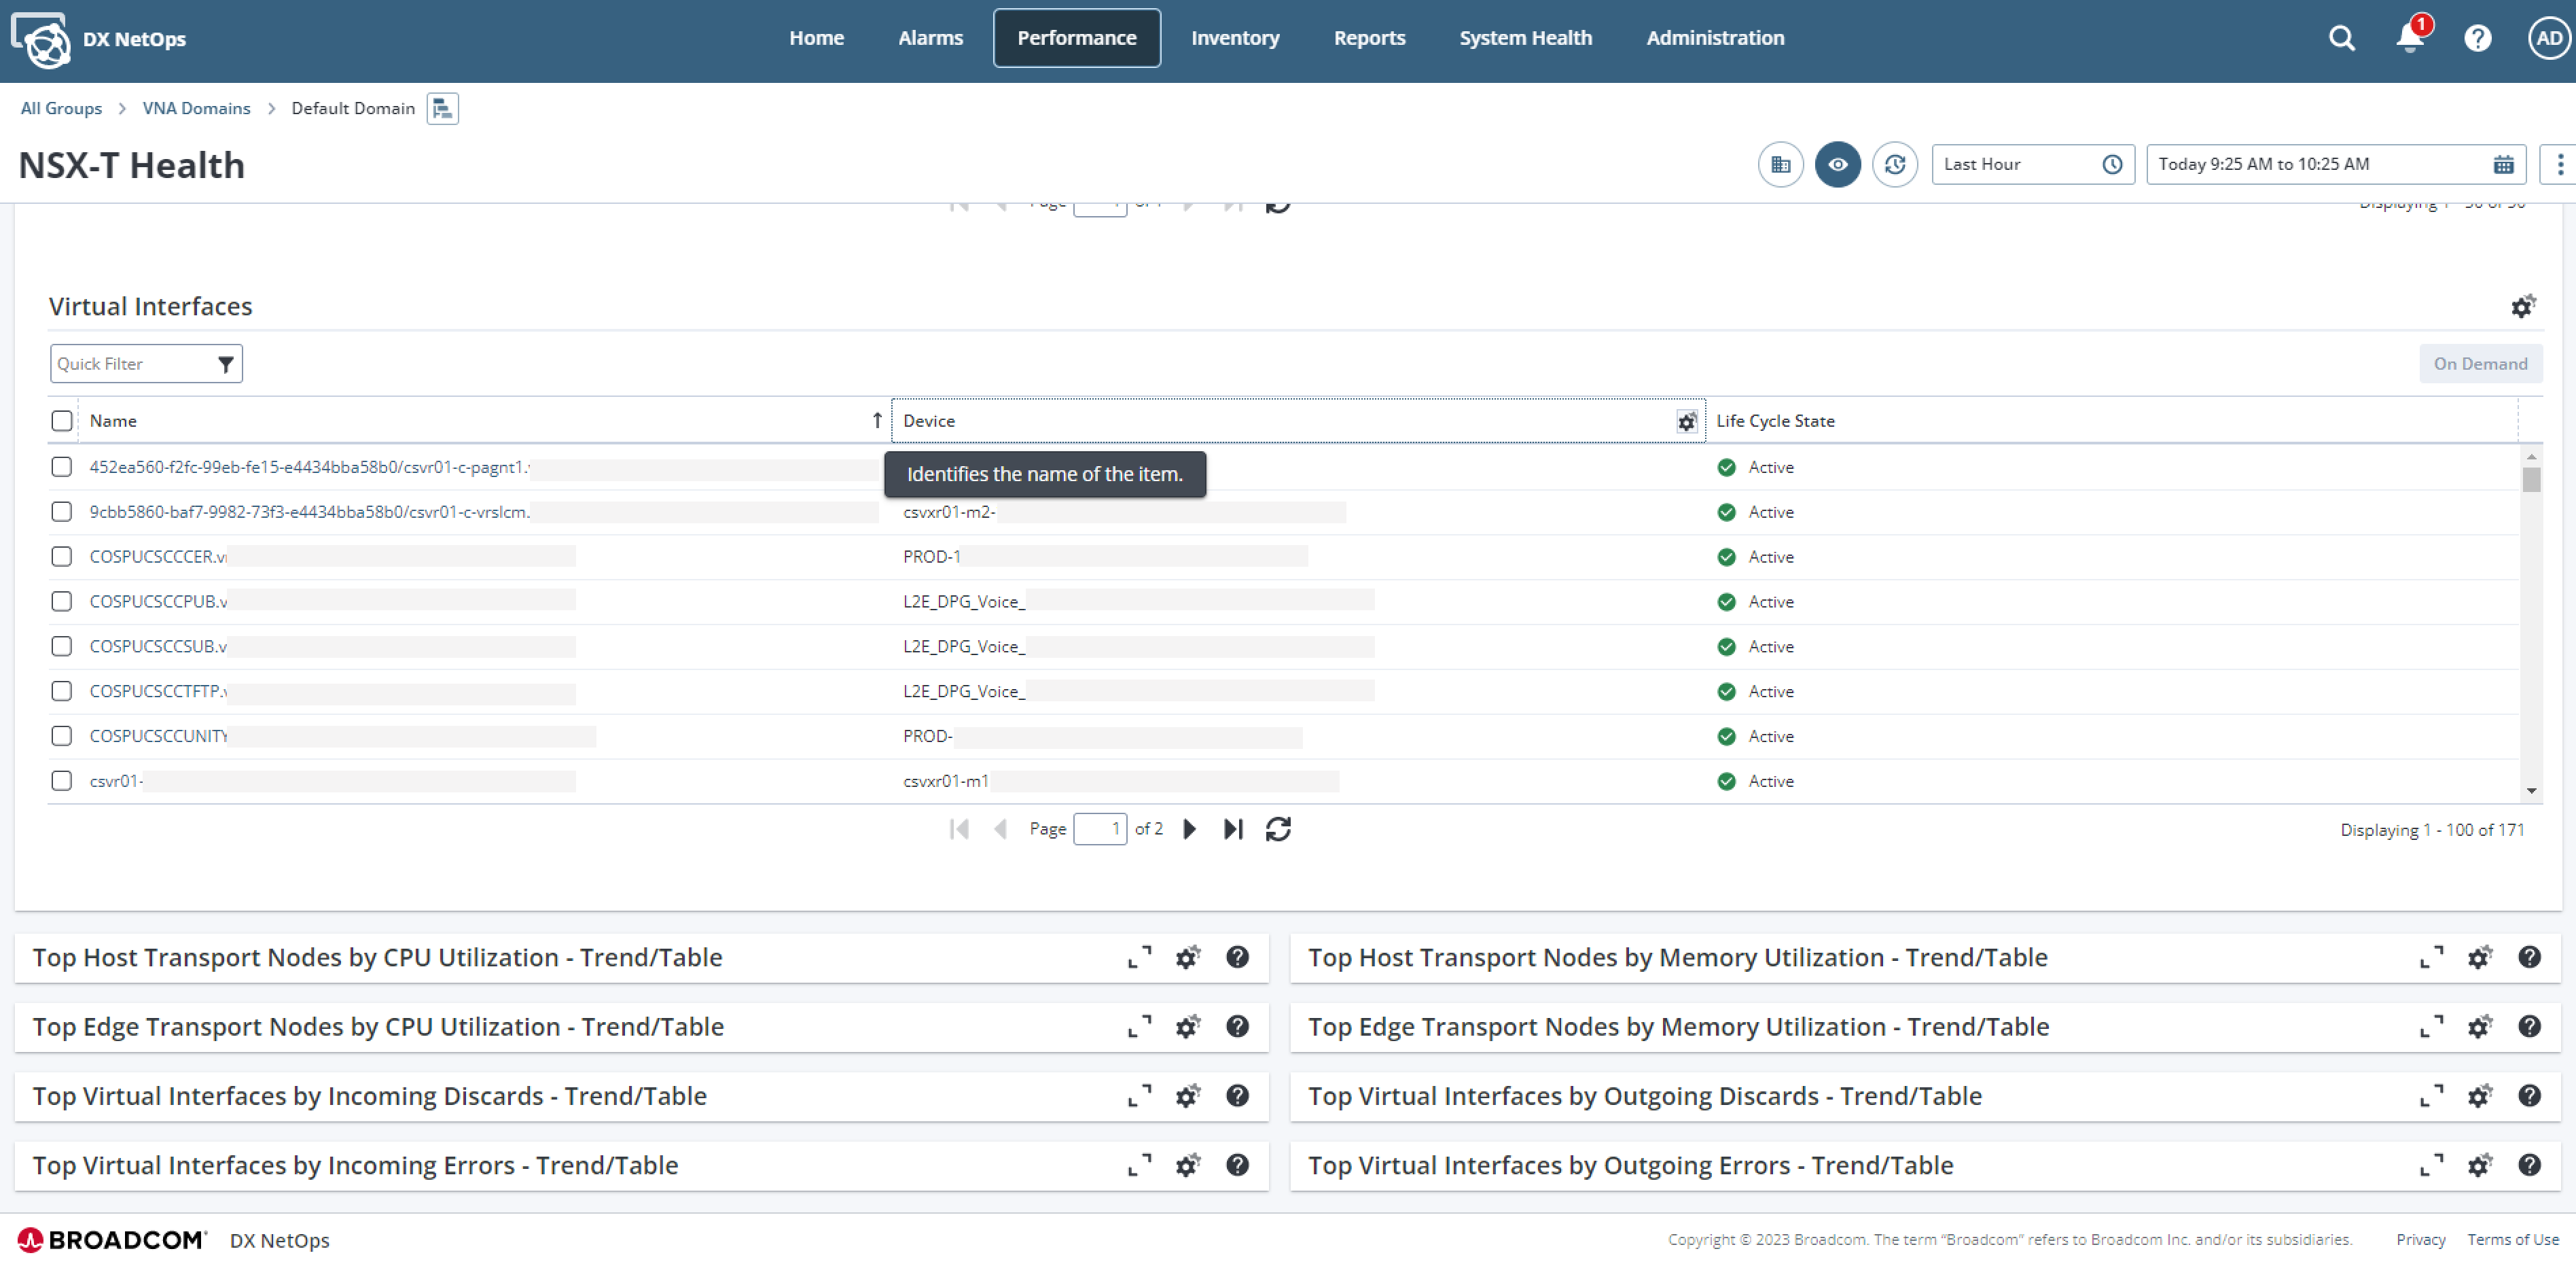2576x1264 pixels.
Task: Check the checkbox for the COSPUCSCCPUB row
Action: pos(61,601)
